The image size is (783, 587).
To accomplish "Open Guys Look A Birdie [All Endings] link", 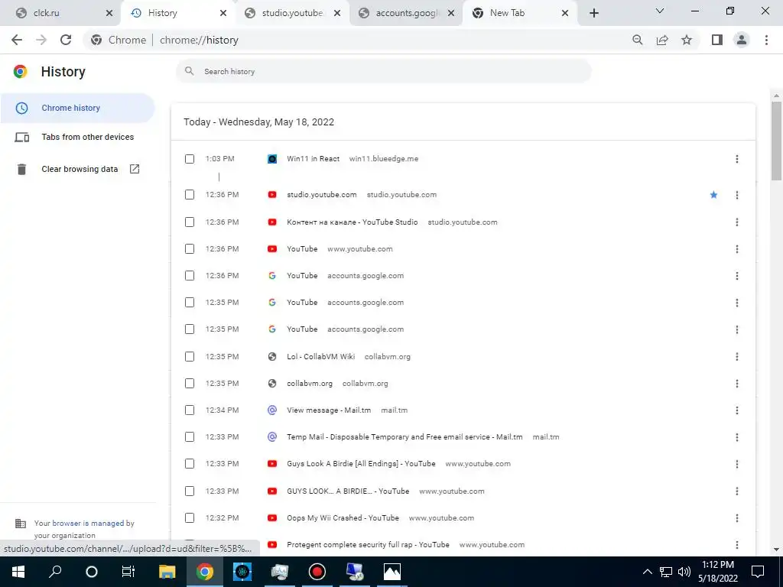I will point(361,464).
